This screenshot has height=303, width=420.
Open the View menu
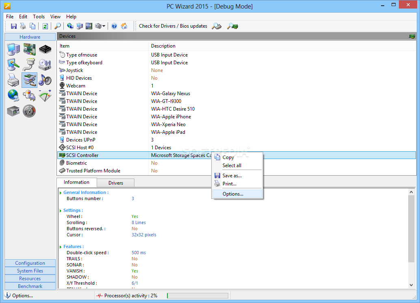56,17
